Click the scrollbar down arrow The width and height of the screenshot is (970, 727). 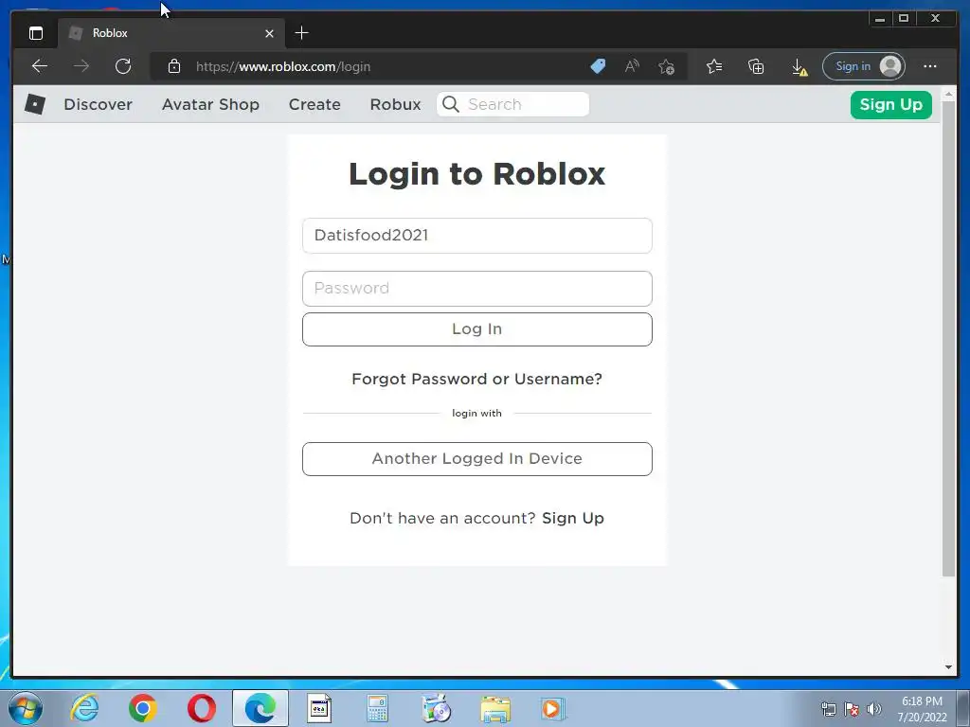(948, 667)
